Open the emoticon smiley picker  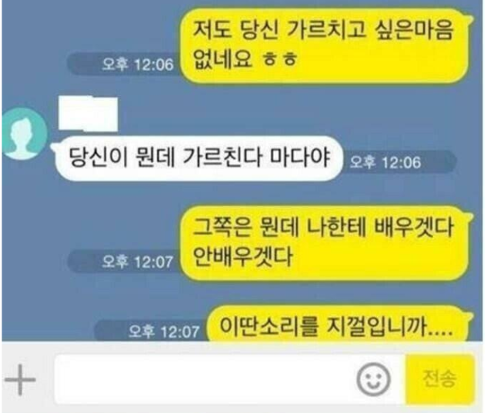373,380
